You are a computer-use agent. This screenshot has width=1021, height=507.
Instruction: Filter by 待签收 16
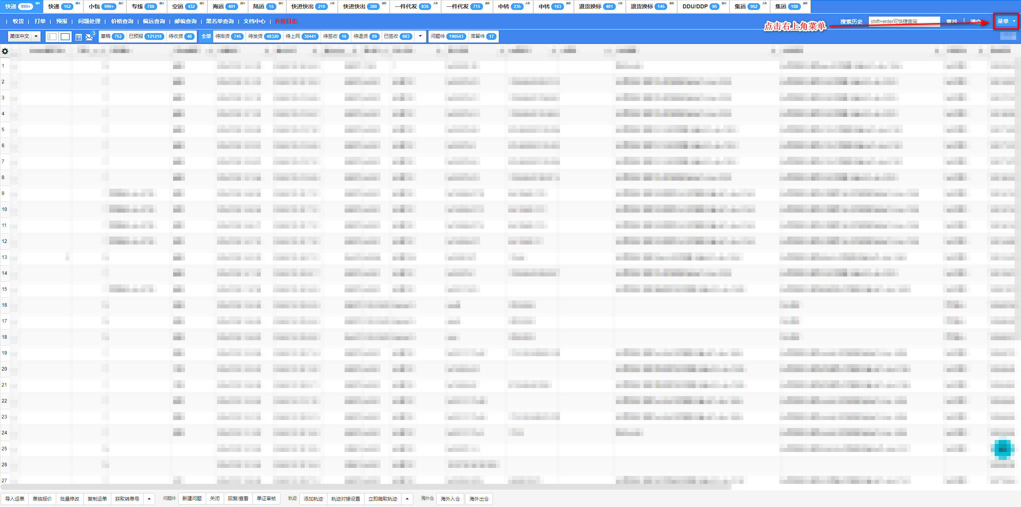pos(336,36)
